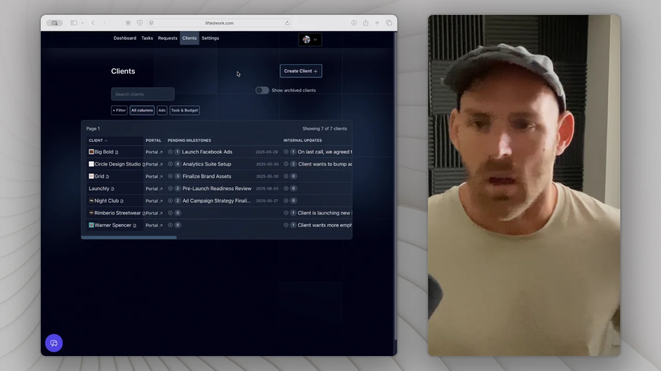Open document icon next to Grid
The height and width of the screenshot is (371, 661).
point(107,177)
